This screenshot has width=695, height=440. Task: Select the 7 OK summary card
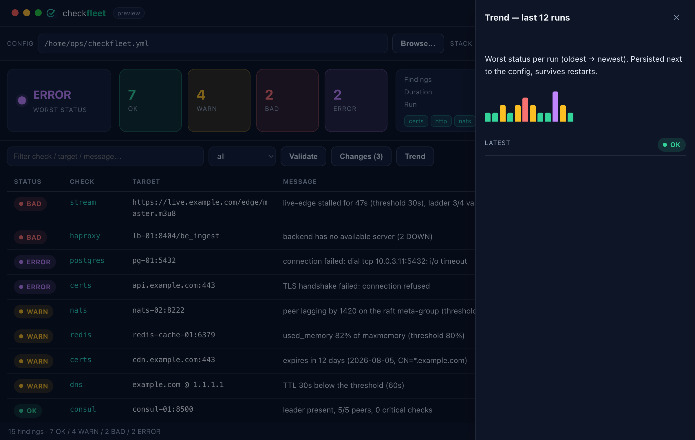[151, 100]
